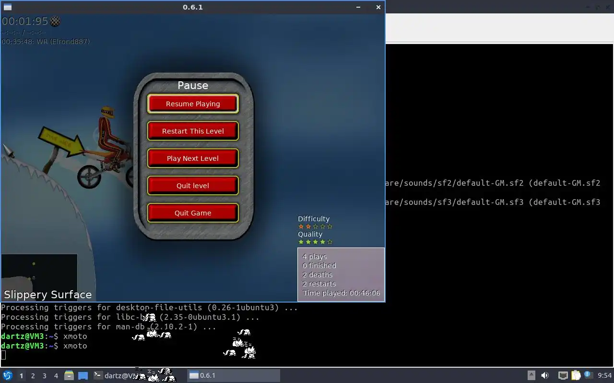Click the terminal input cursor line

tap(3, 355)
